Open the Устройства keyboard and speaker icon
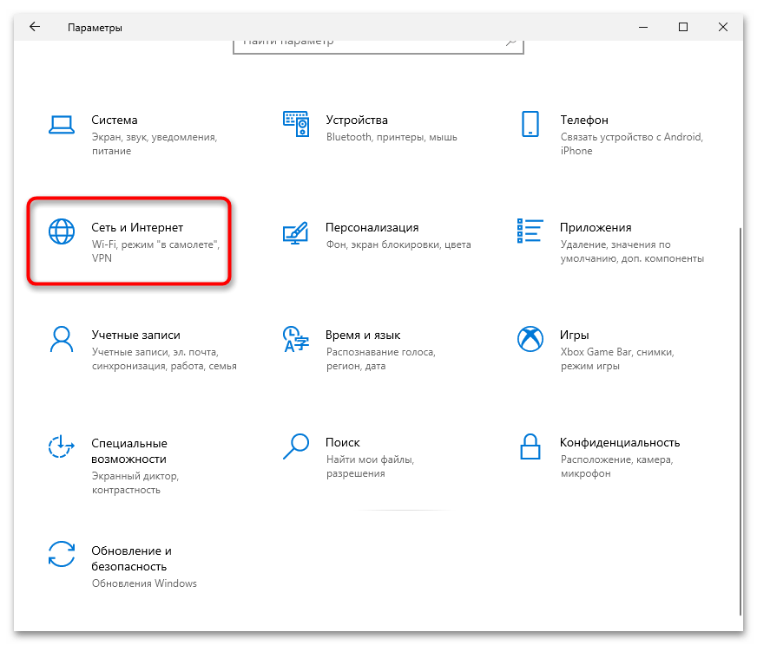The width and height of the screenshot is (757, 645). click(x=296, y=124)
